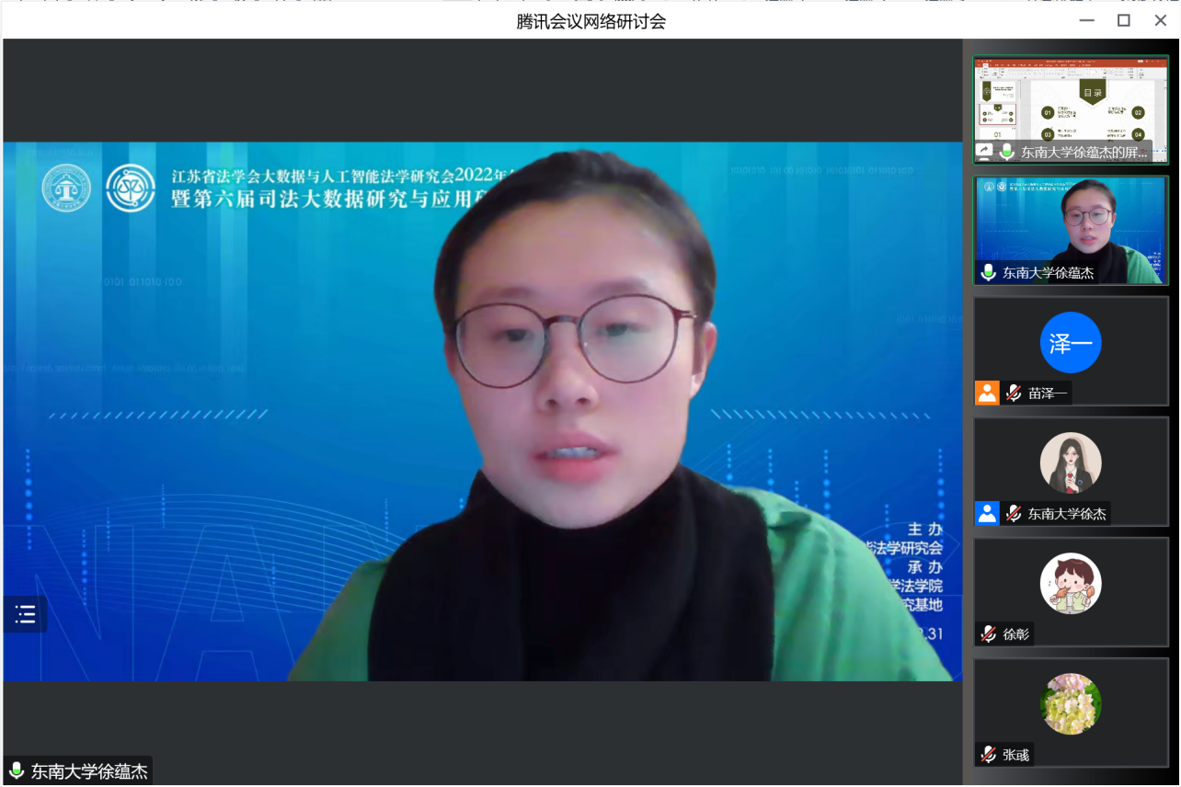
Task: Minimize the Tencent Meeting webinar window
Action: (1086, 20)
